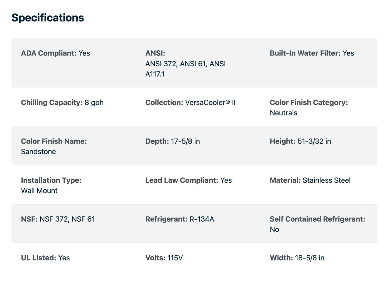This screenshot has width=389, height=286.
Task: Select the ADA Compliant: Yes entry
Action: click(55, 53)
